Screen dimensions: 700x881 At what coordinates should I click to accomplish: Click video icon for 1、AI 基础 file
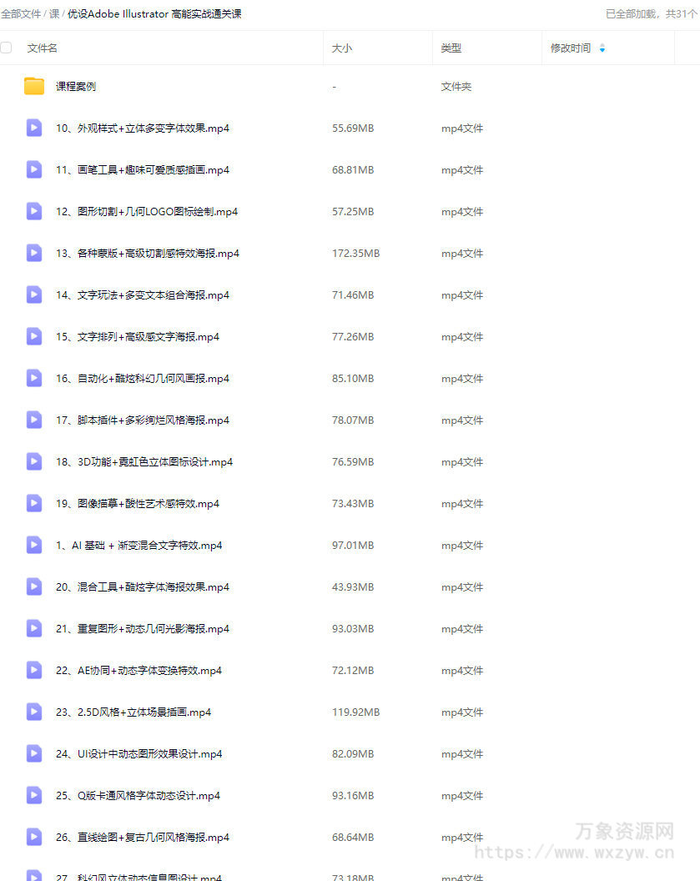click(34, 545)
